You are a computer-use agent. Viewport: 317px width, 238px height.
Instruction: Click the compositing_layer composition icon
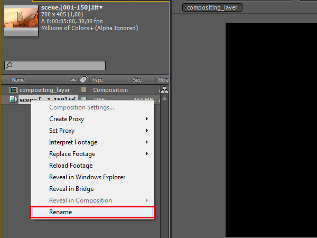13,90
